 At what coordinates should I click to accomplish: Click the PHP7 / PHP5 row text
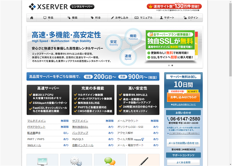(36, 139)
